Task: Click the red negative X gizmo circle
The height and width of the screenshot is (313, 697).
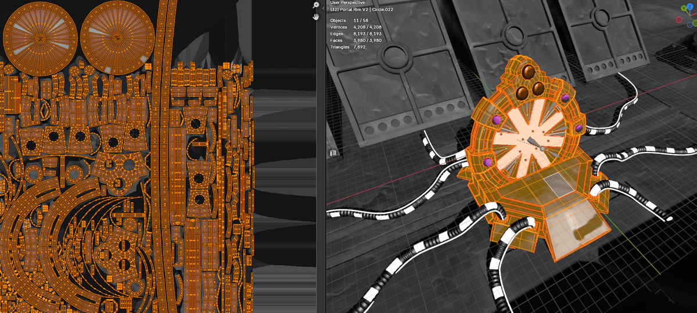Action: point(679,20)
